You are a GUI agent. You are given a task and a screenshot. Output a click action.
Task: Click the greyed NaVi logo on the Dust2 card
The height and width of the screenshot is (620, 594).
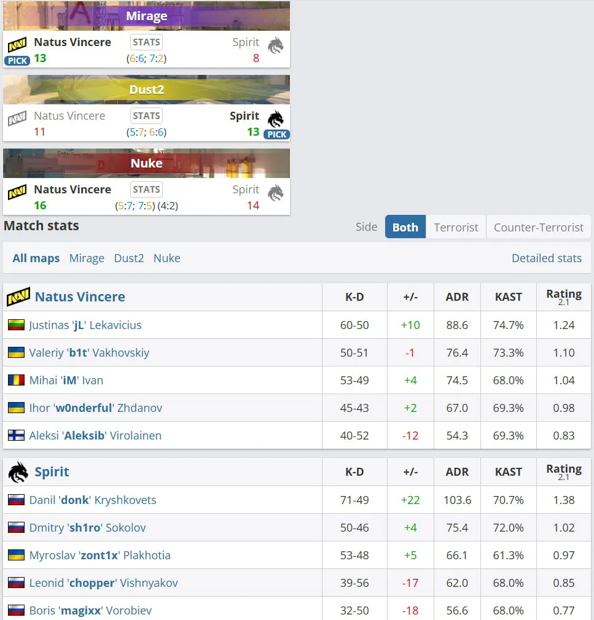coord(17,118)
